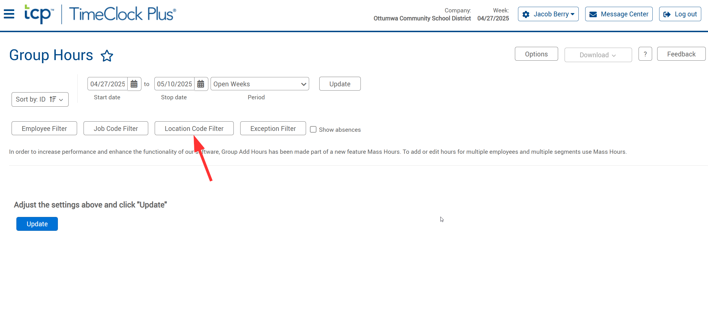Viewport: 708px width, 327px height.
Task: Click the TCP TimeClock Plus logo
Action: 100,14
